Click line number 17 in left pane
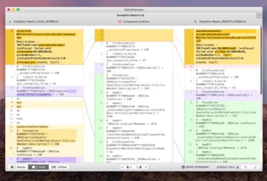This screenshot has height=181, width=267. click(11, 159)
